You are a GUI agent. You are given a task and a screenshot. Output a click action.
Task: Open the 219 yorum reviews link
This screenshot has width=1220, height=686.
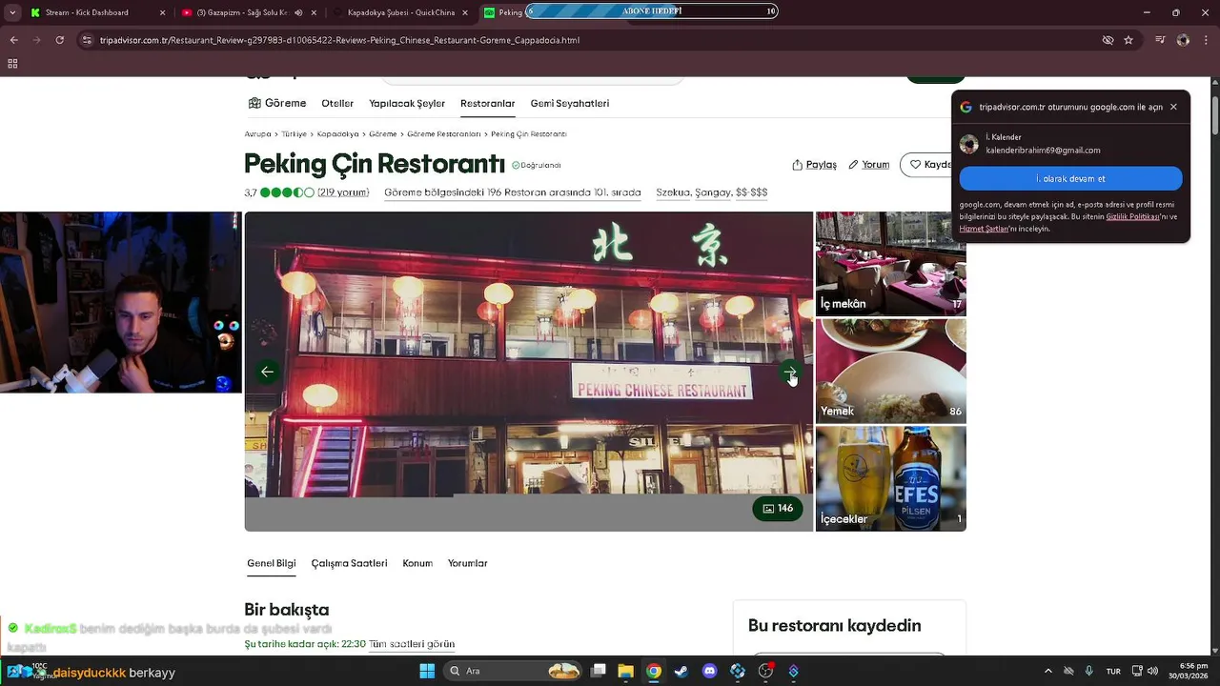[343, 192]
